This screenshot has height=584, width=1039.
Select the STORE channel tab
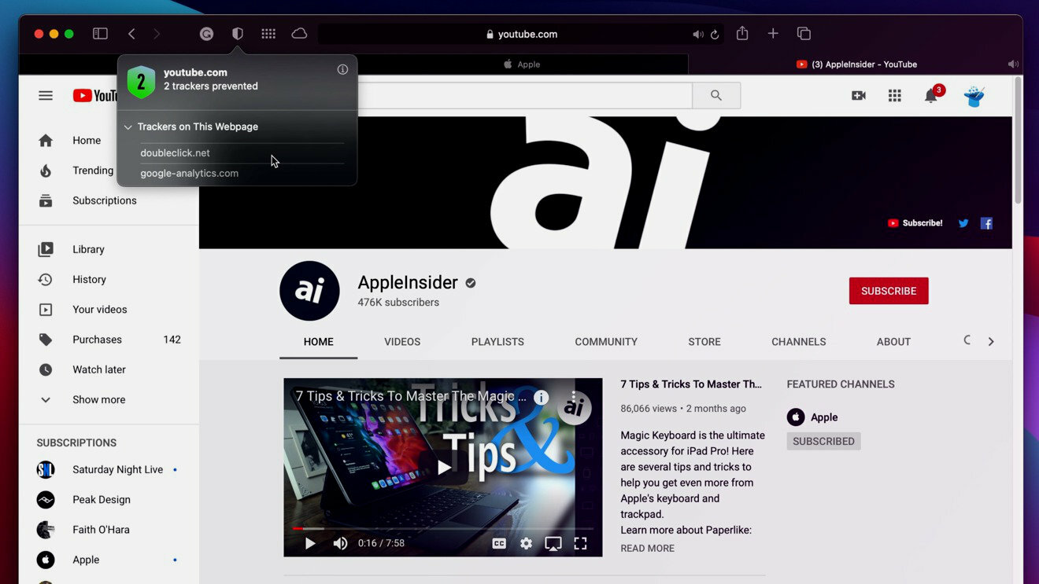(704, 342)
